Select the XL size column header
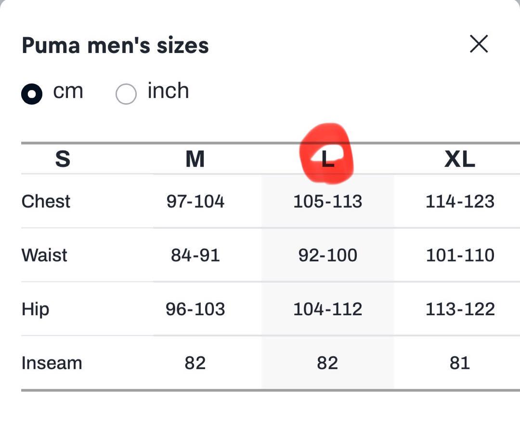 pos(460,159)
